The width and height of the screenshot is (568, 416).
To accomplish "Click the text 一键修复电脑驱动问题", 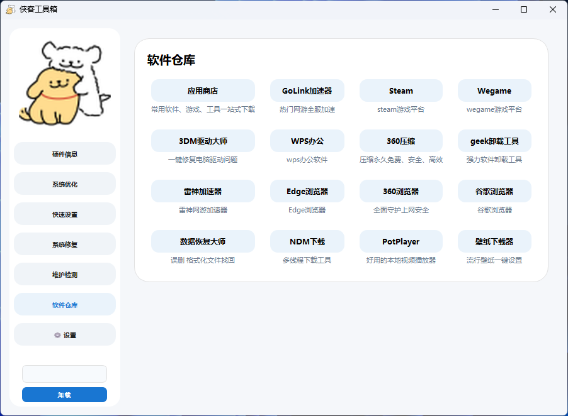I will tap(203, 160).
